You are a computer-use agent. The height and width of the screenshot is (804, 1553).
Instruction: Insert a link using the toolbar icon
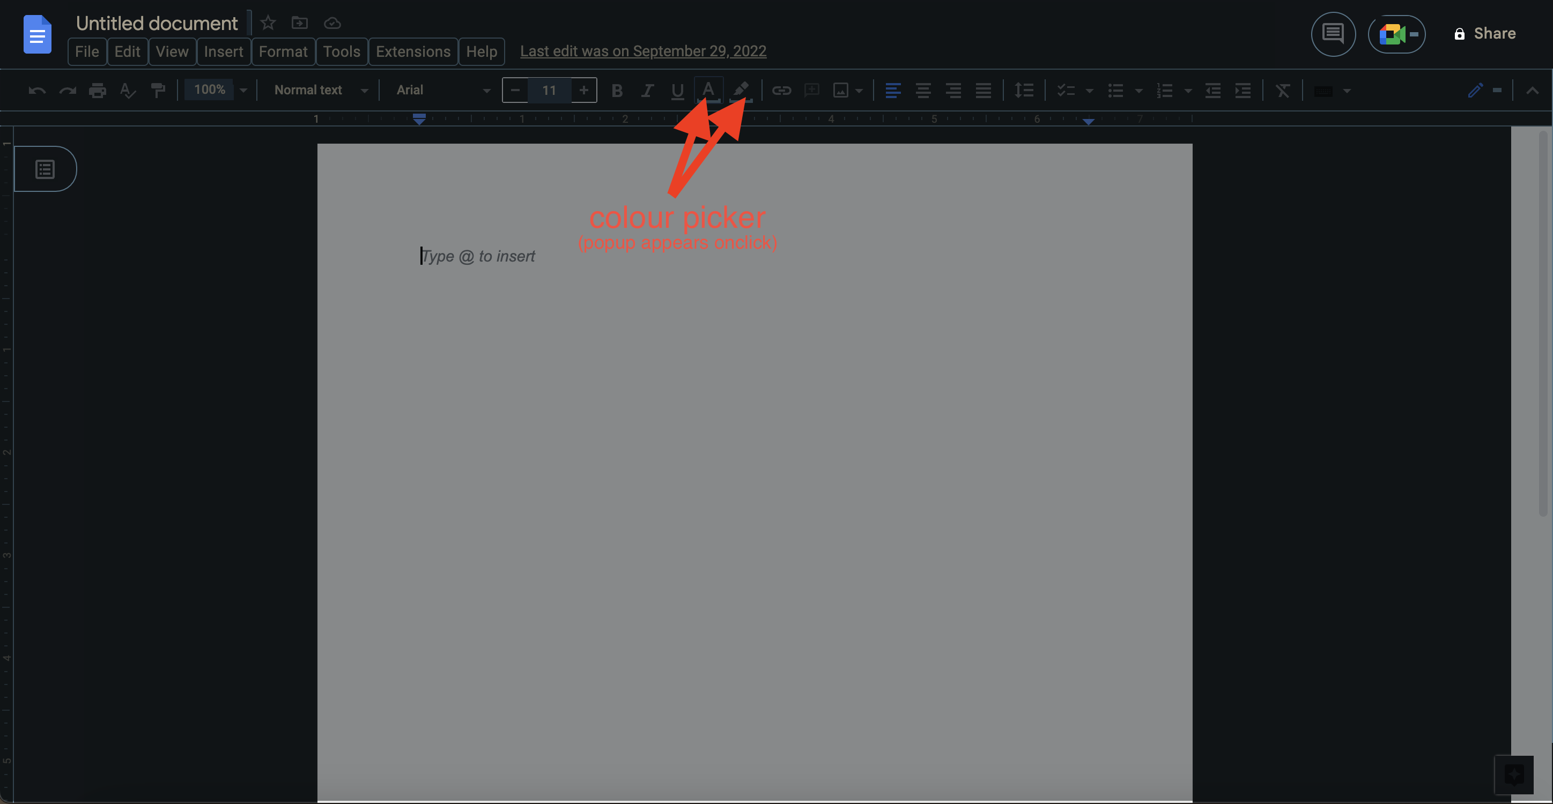pyautogui.click(x=781, y=90)
